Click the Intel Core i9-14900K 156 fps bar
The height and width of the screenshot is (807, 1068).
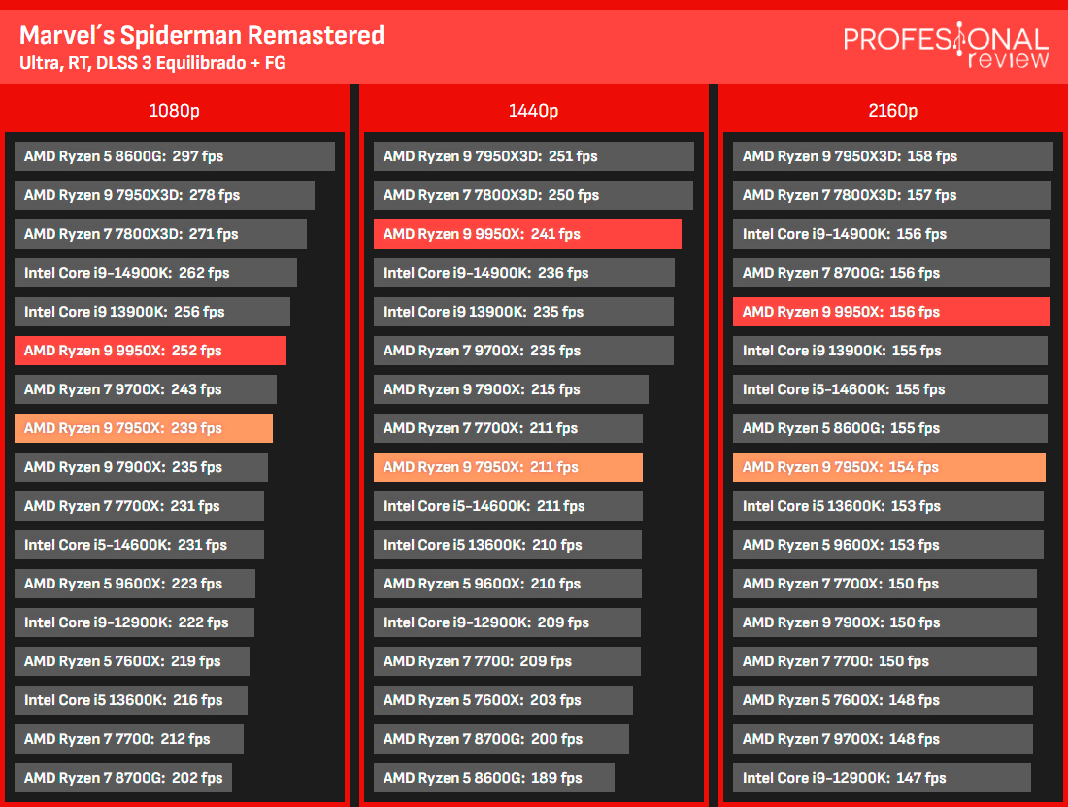pos(891,234)
